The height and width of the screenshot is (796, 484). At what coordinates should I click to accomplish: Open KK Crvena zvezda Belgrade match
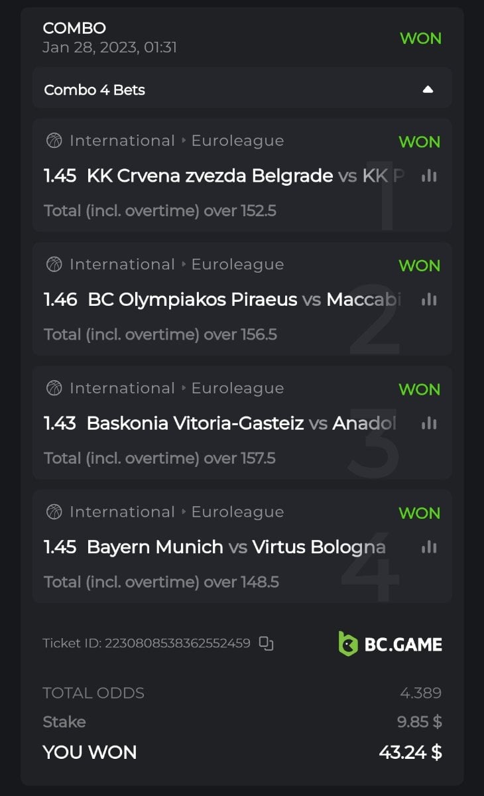click(x=210, y=176)
